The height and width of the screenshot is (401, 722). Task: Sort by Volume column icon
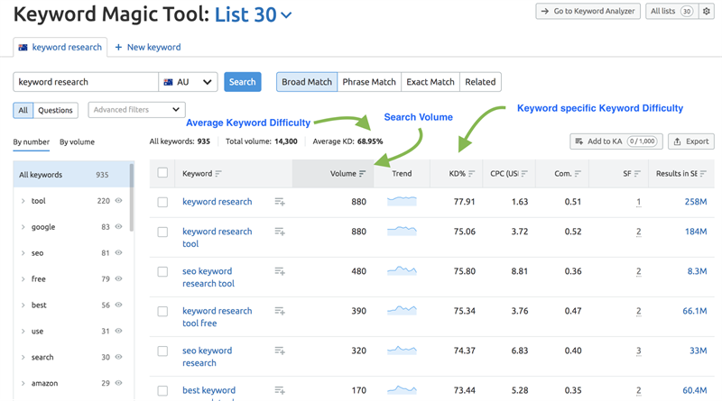(363, 173)
